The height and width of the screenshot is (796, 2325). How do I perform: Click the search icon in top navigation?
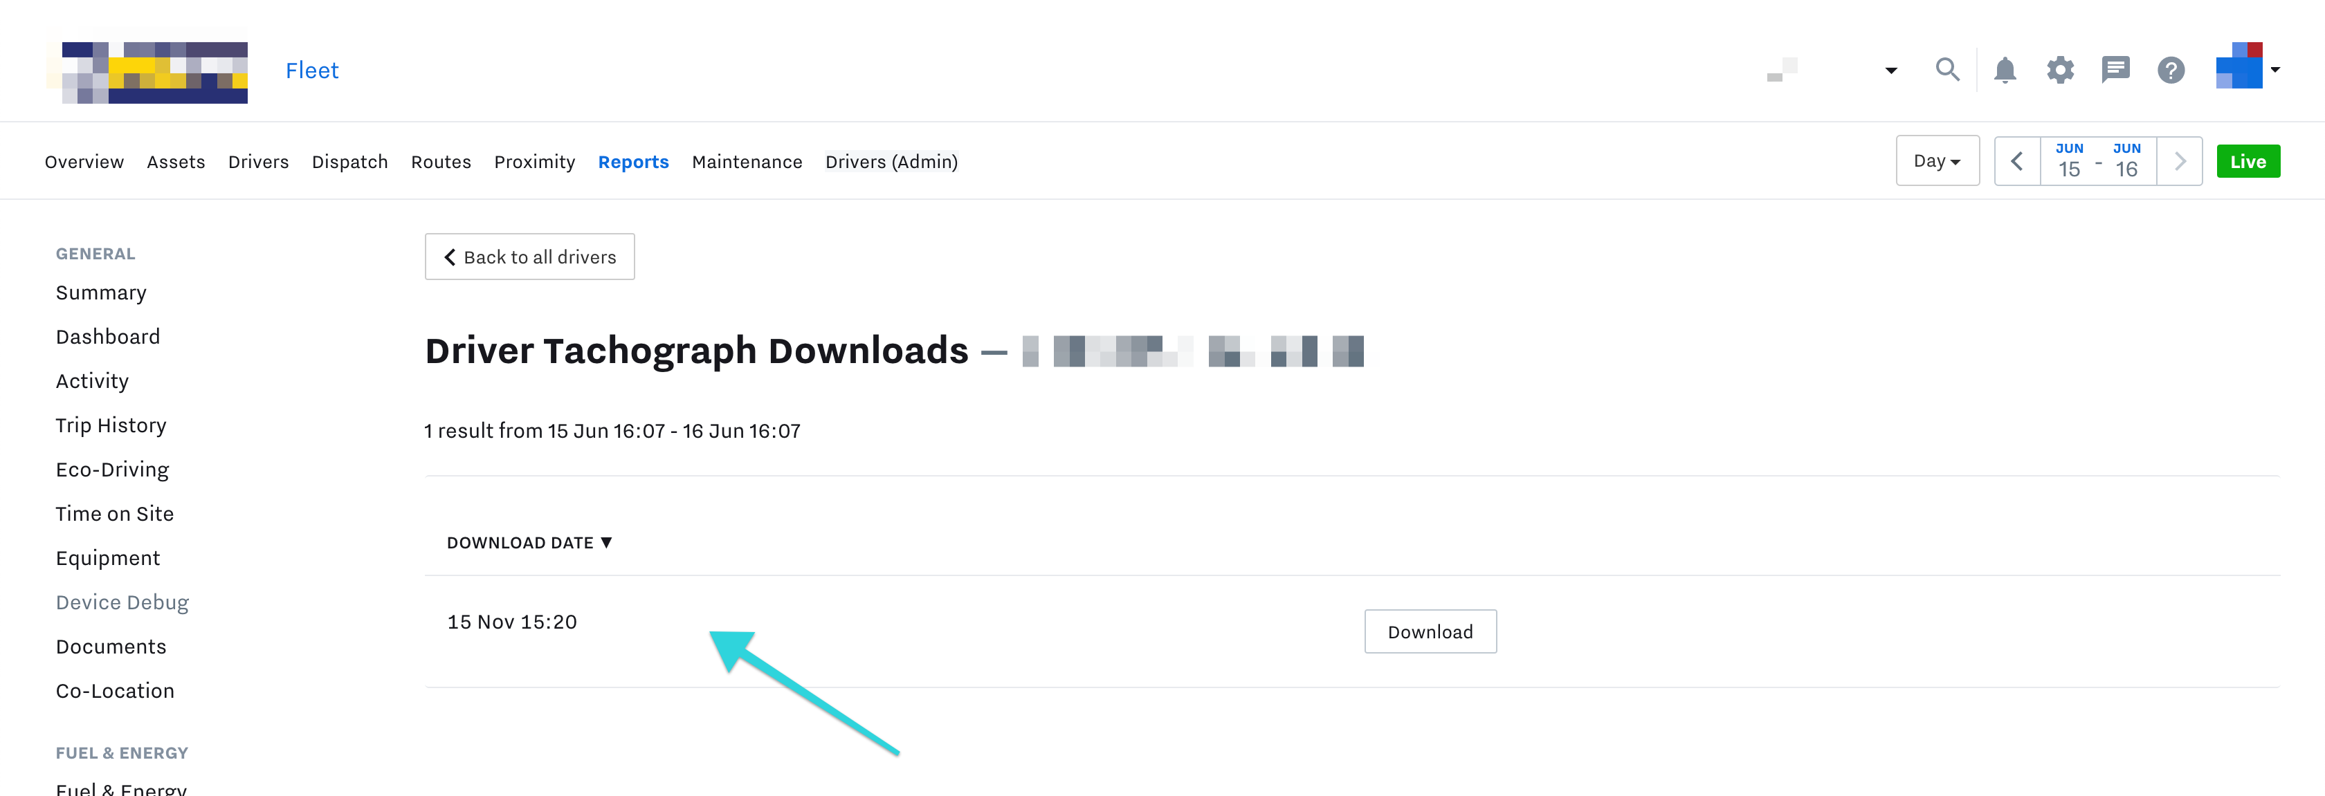tap(1947, 70)
